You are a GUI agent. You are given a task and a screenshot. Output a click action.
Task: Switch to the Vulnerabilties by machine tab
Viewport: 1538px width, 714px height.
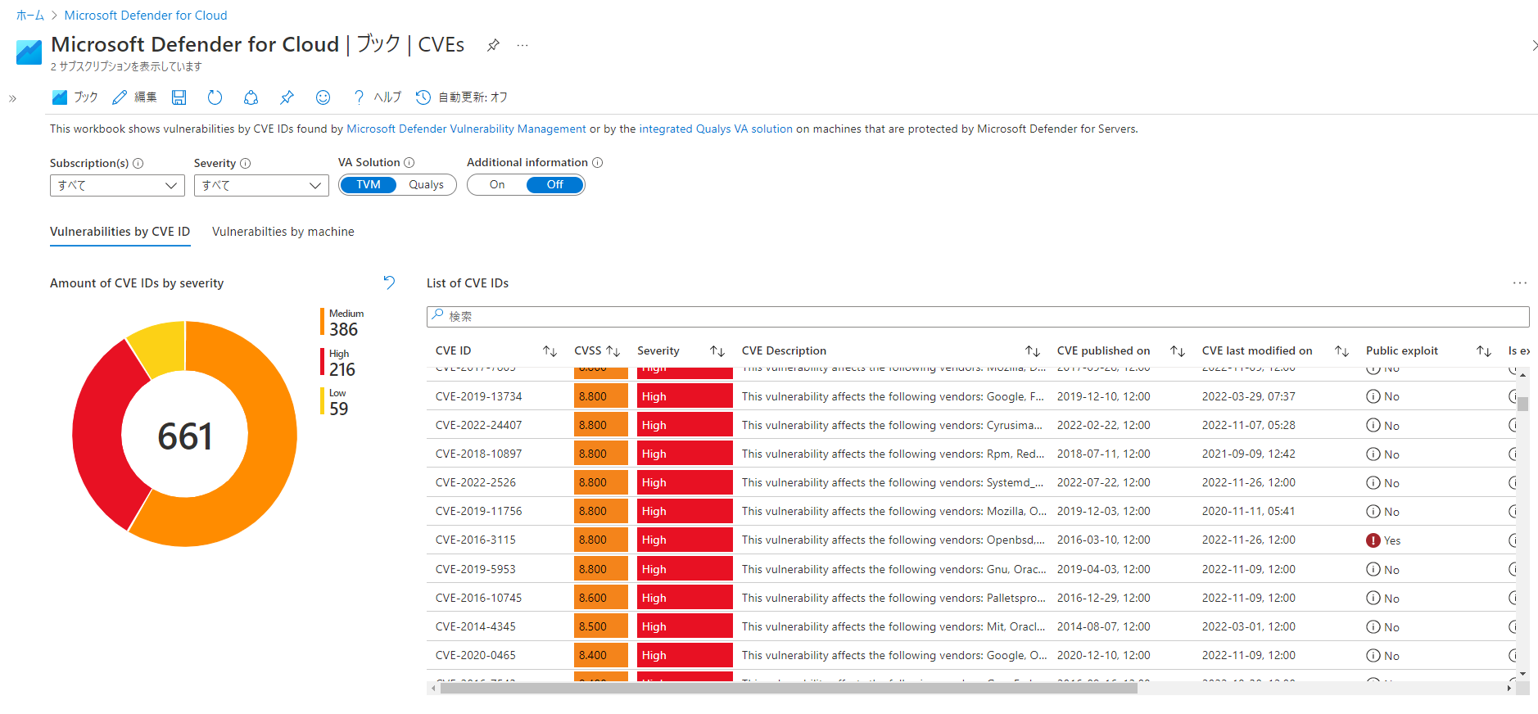point(283,232)
